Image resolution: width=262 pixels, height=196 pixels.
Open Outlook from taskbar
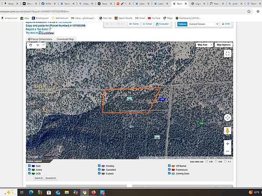(x=58, y=192)
